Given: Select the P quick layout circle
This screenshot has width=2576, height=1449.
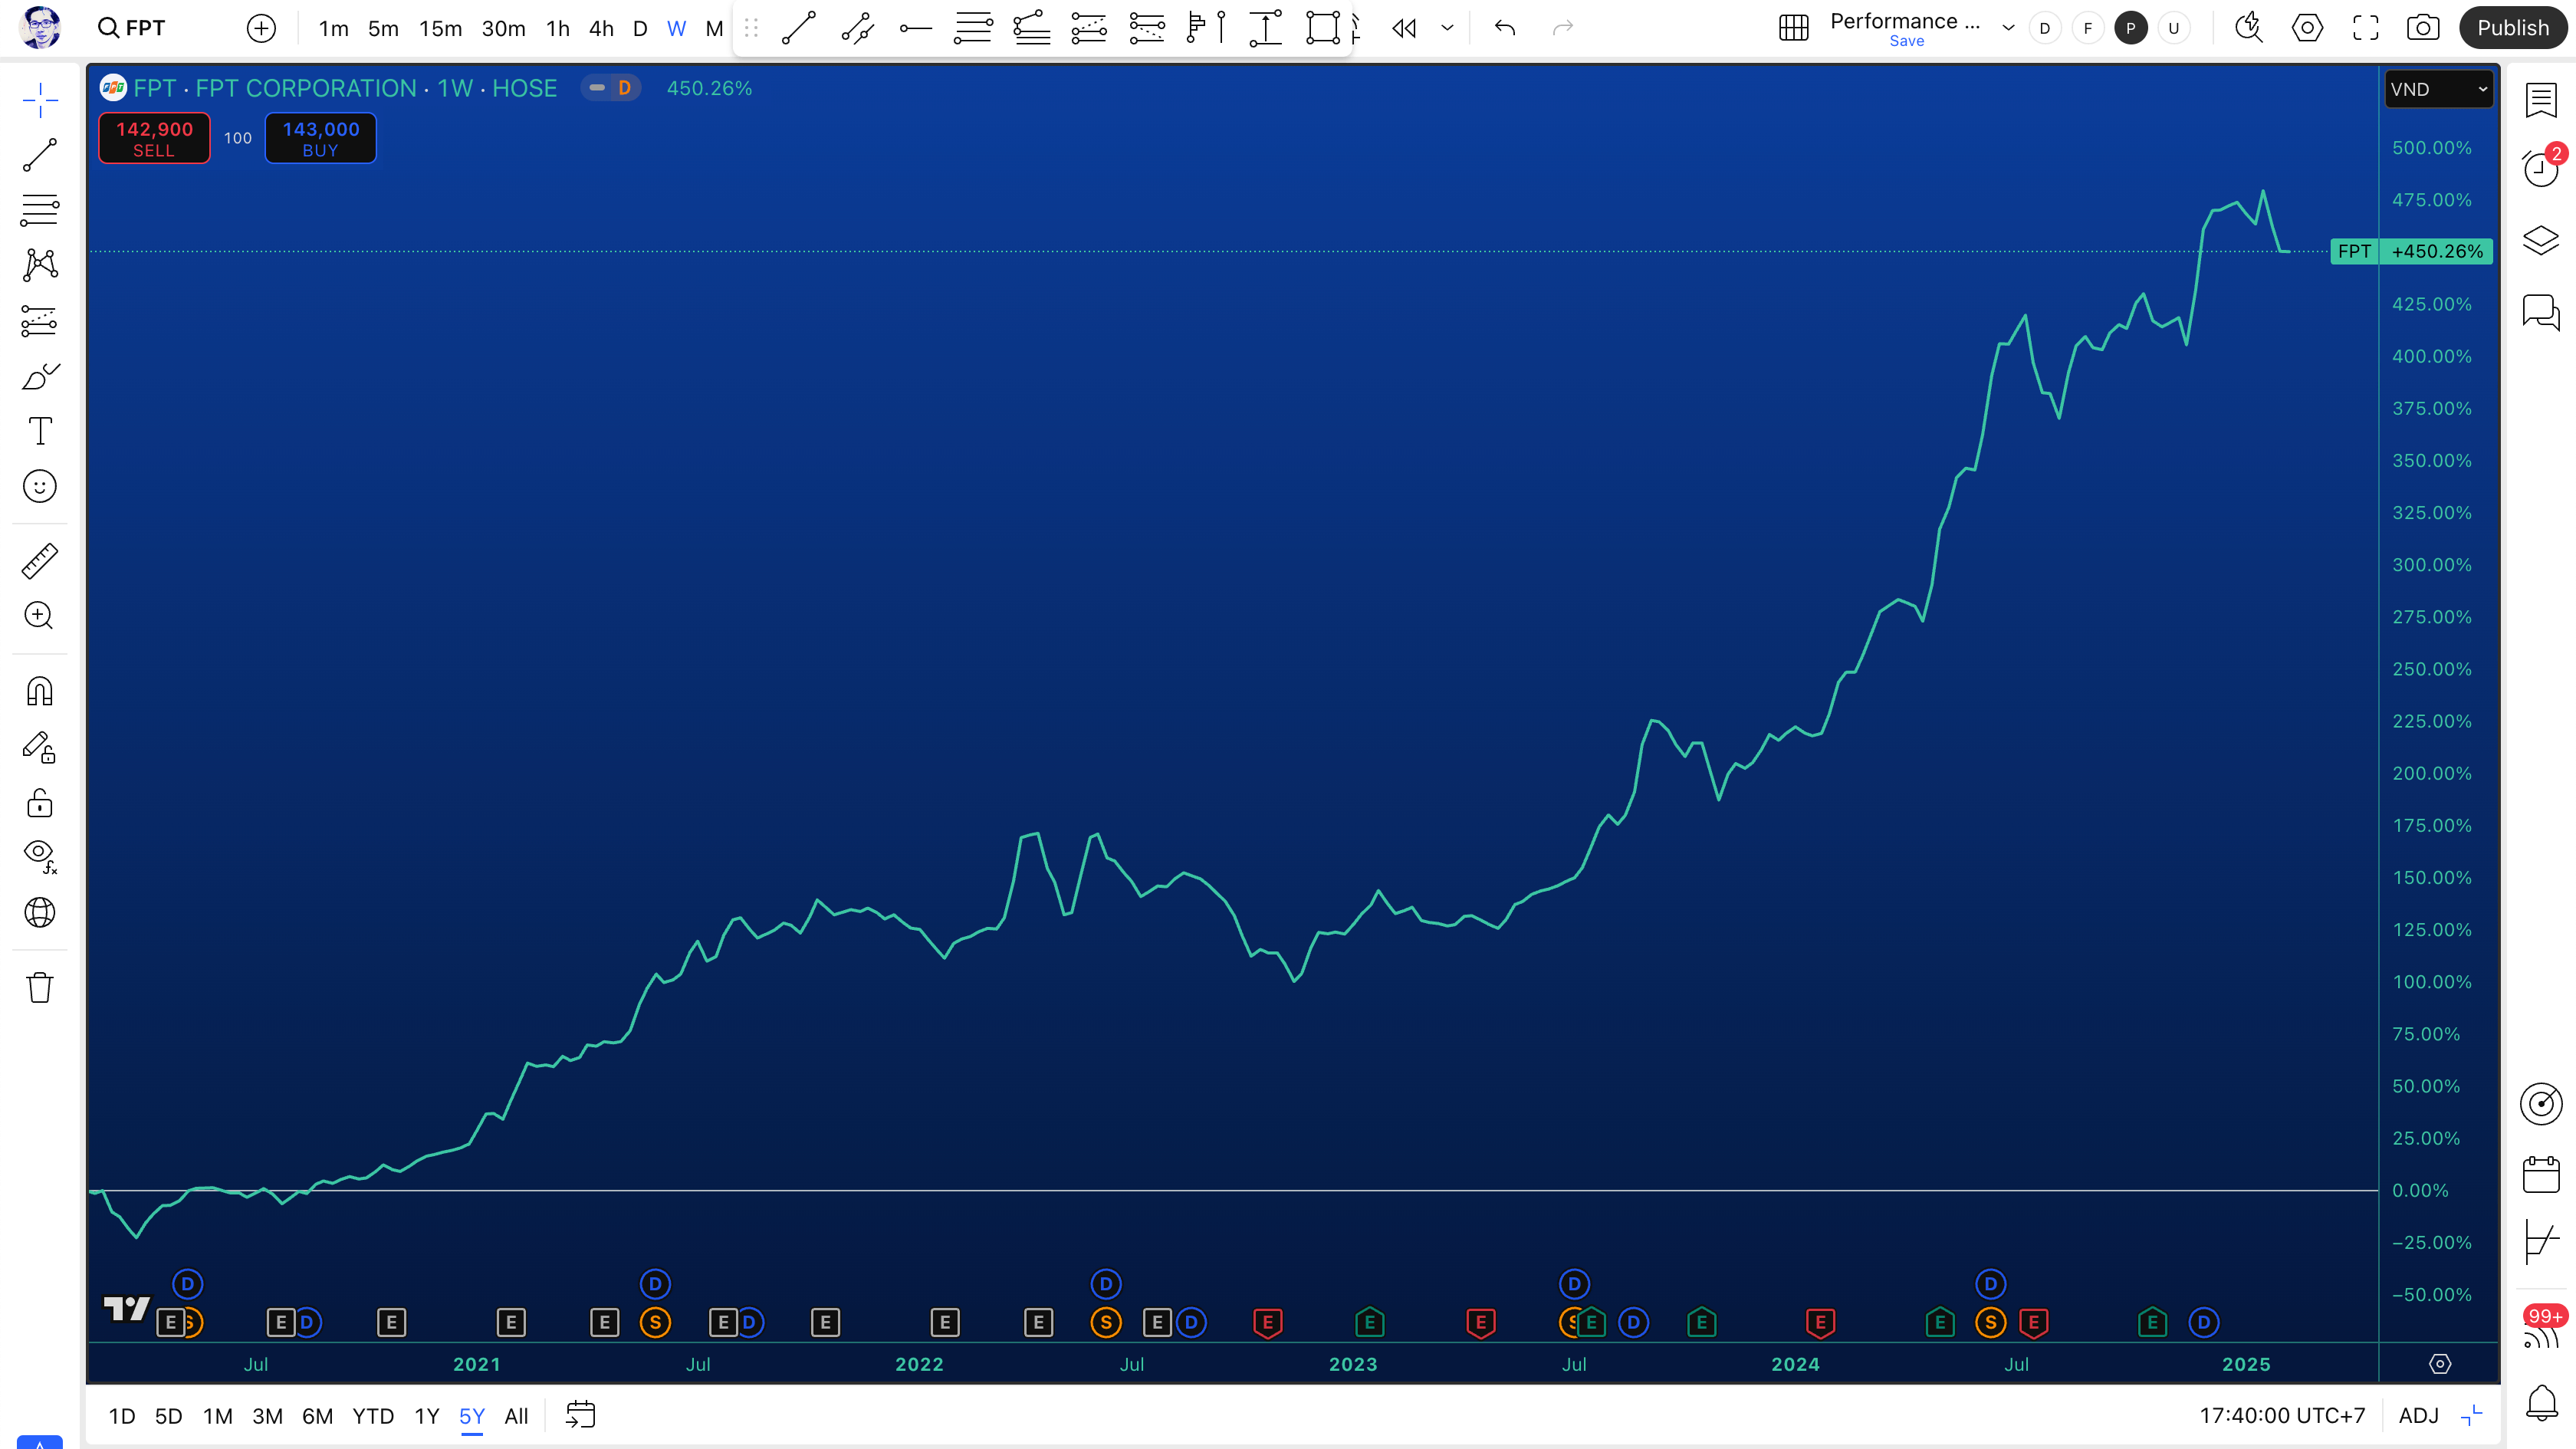Looking at the screenshot, I should tap(2131, 28).
